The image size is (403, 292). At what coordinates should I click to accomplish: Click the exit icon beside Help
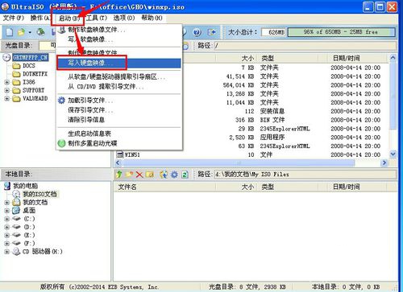(212, 32)
